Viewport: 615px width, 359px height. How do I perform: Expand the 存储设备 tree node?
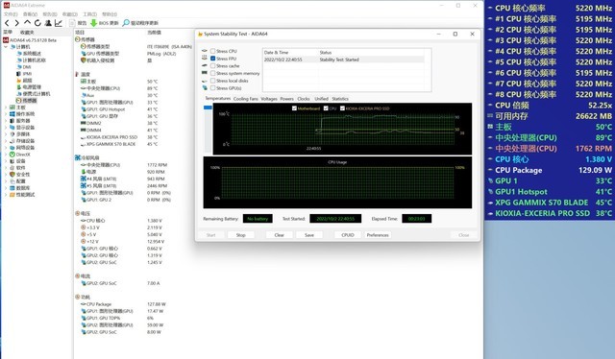6,141
